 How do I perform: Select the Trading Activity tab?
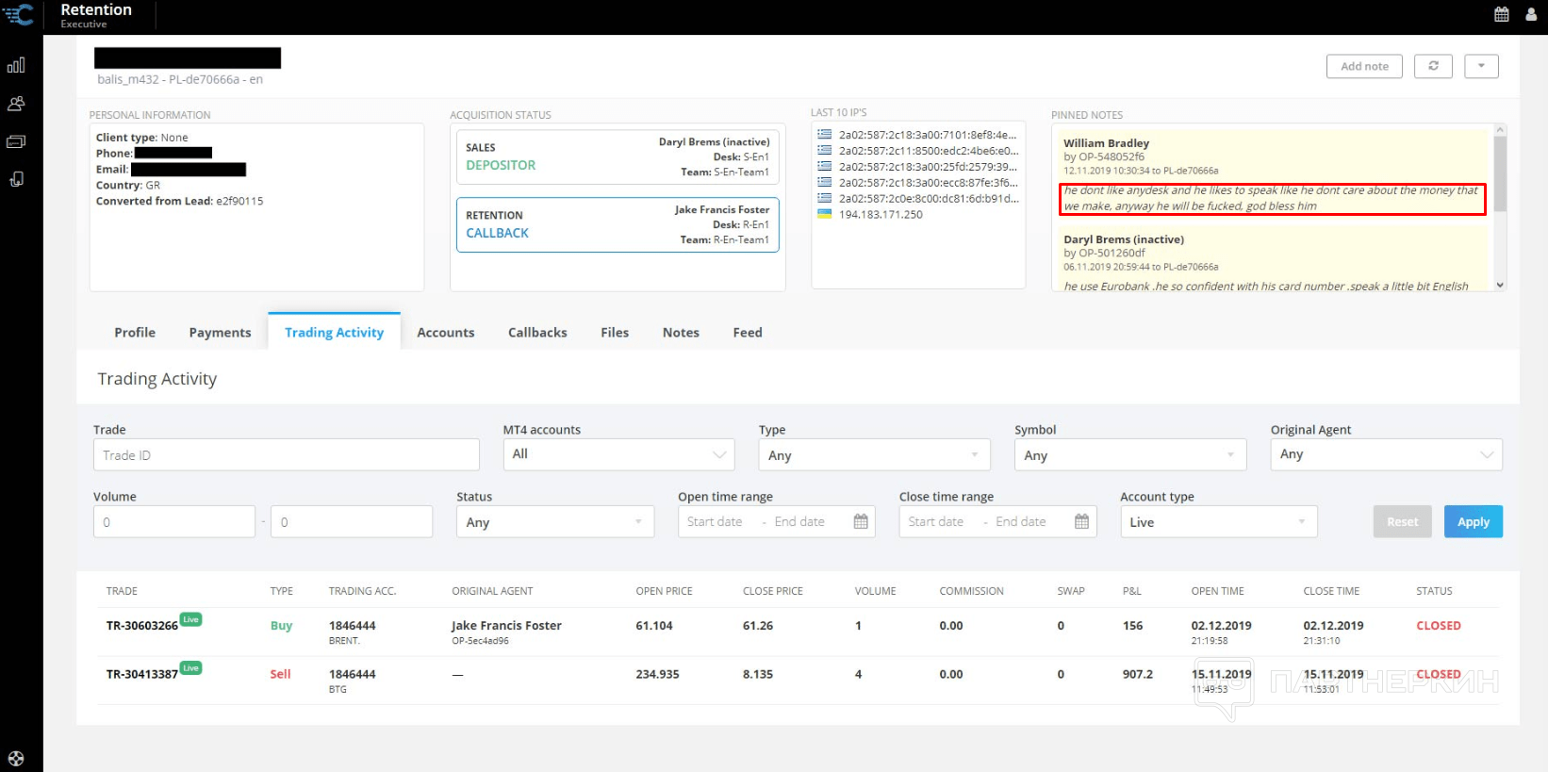335,333
